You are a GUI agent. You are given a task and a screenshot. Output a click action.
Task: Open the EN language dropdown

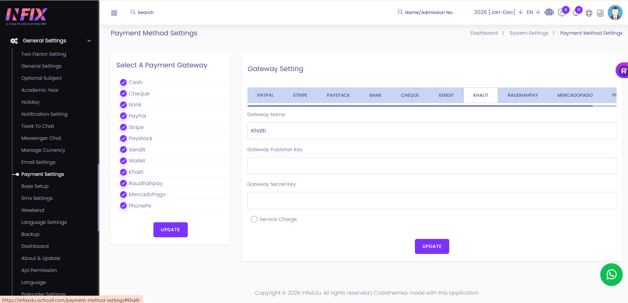click(x=533, y=12)
